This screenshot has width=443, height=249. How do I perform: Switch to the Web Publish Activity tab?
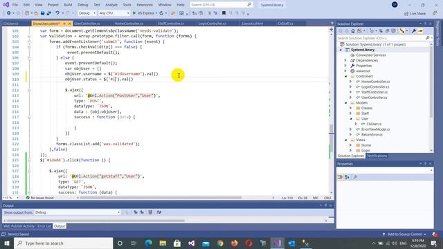coord(19,226)
